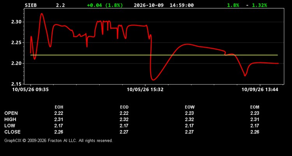Click the +0.04 (1.8%) change value

(105, 5)
